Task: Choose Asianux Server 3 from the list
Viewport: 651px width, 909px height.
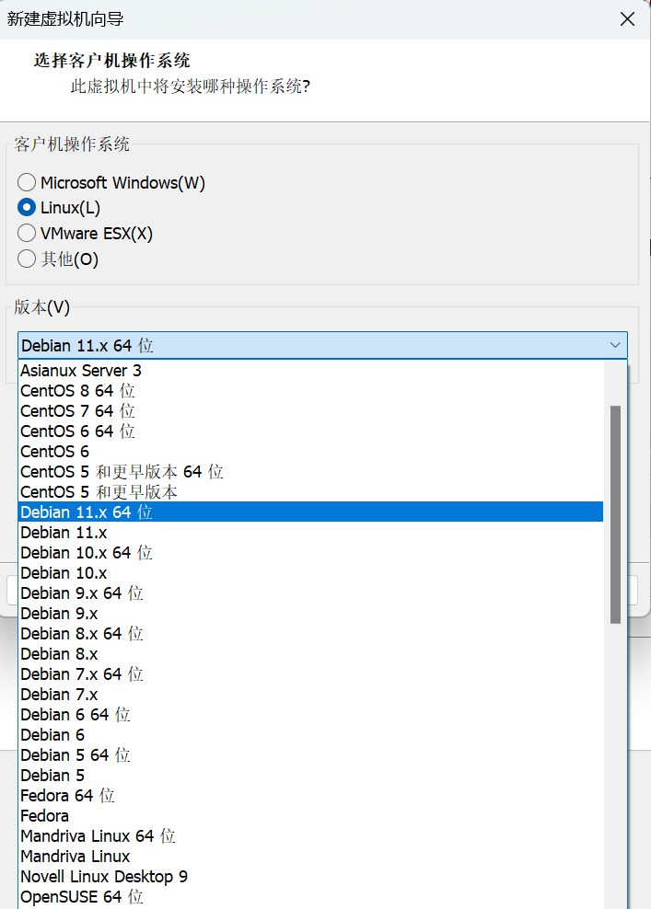Action: pyautogui.click(x=311, y=371)
